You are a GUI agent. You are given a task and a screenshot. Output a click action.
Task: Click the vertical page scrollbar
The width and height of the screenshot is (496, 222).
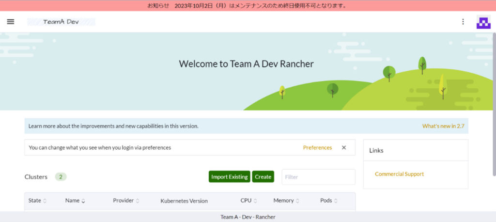[494, 97]
